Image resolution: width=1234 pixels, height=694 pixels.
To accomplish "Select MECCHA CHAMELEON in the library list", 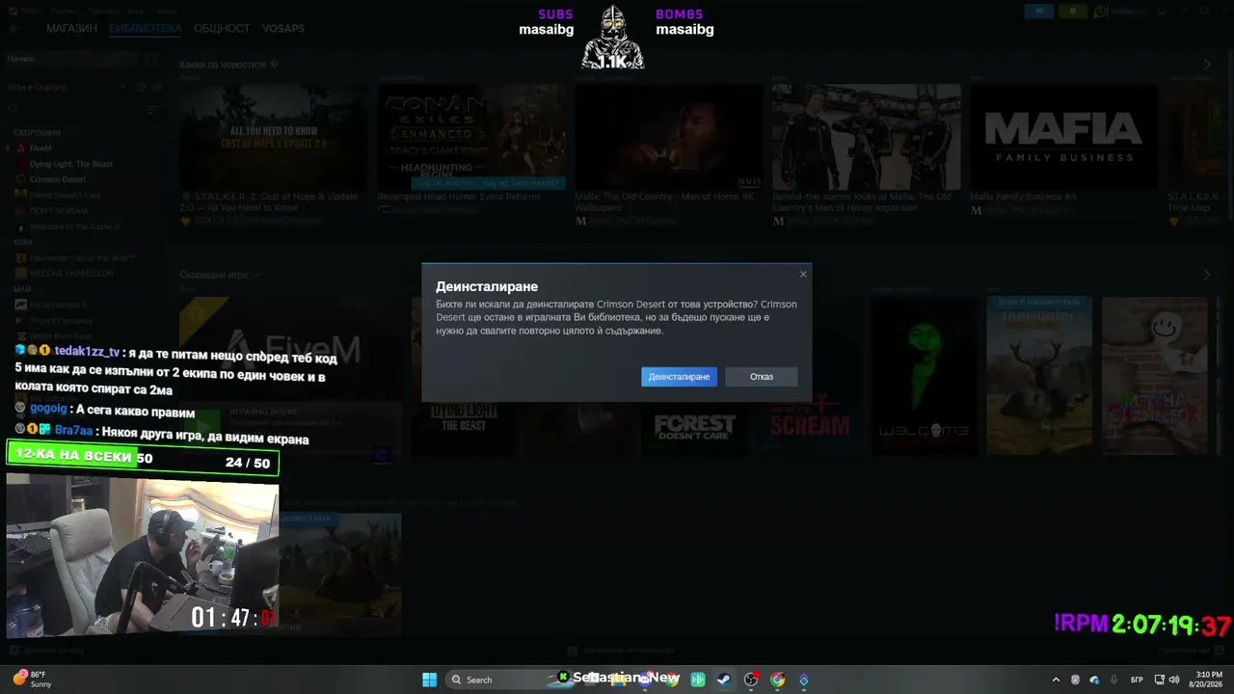I will pyautogui.click(x=70, y=273).
